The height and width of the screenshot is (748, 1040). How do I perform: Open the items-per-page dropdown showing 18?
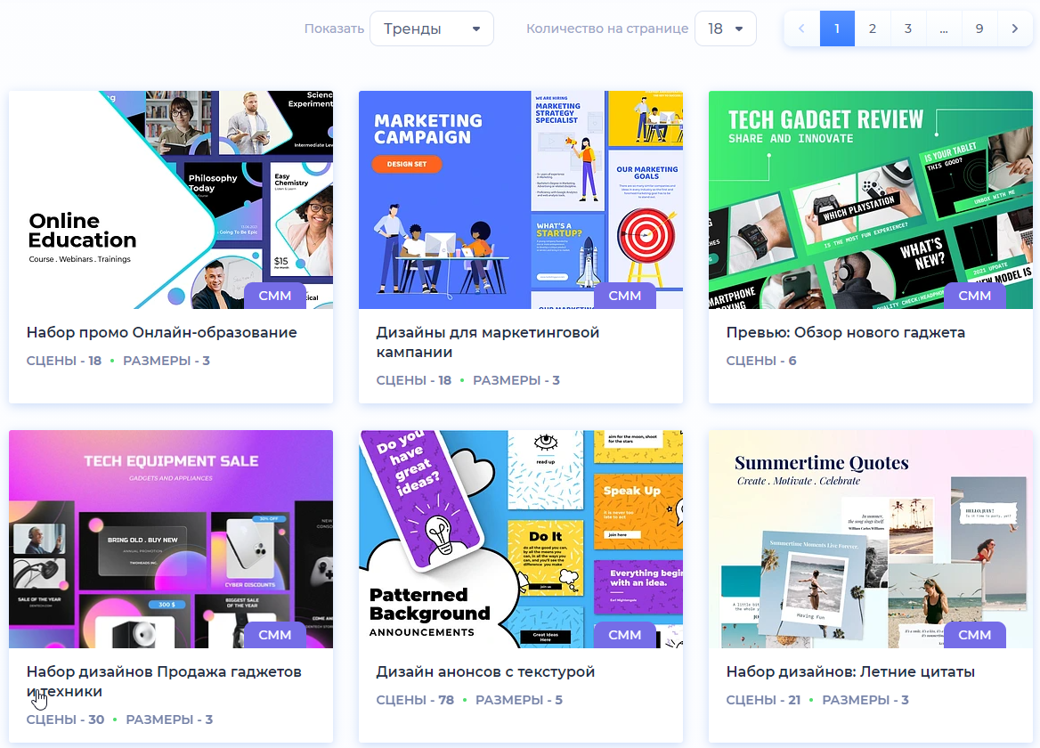[725, 28]
